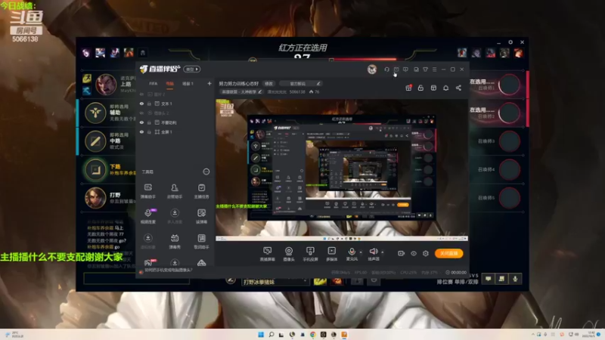
Task: Toggle the room lock icon beside gift box
Action: (x=420, y=88)
